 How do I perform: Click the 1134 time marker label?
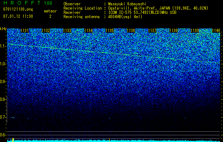(89, 31)
